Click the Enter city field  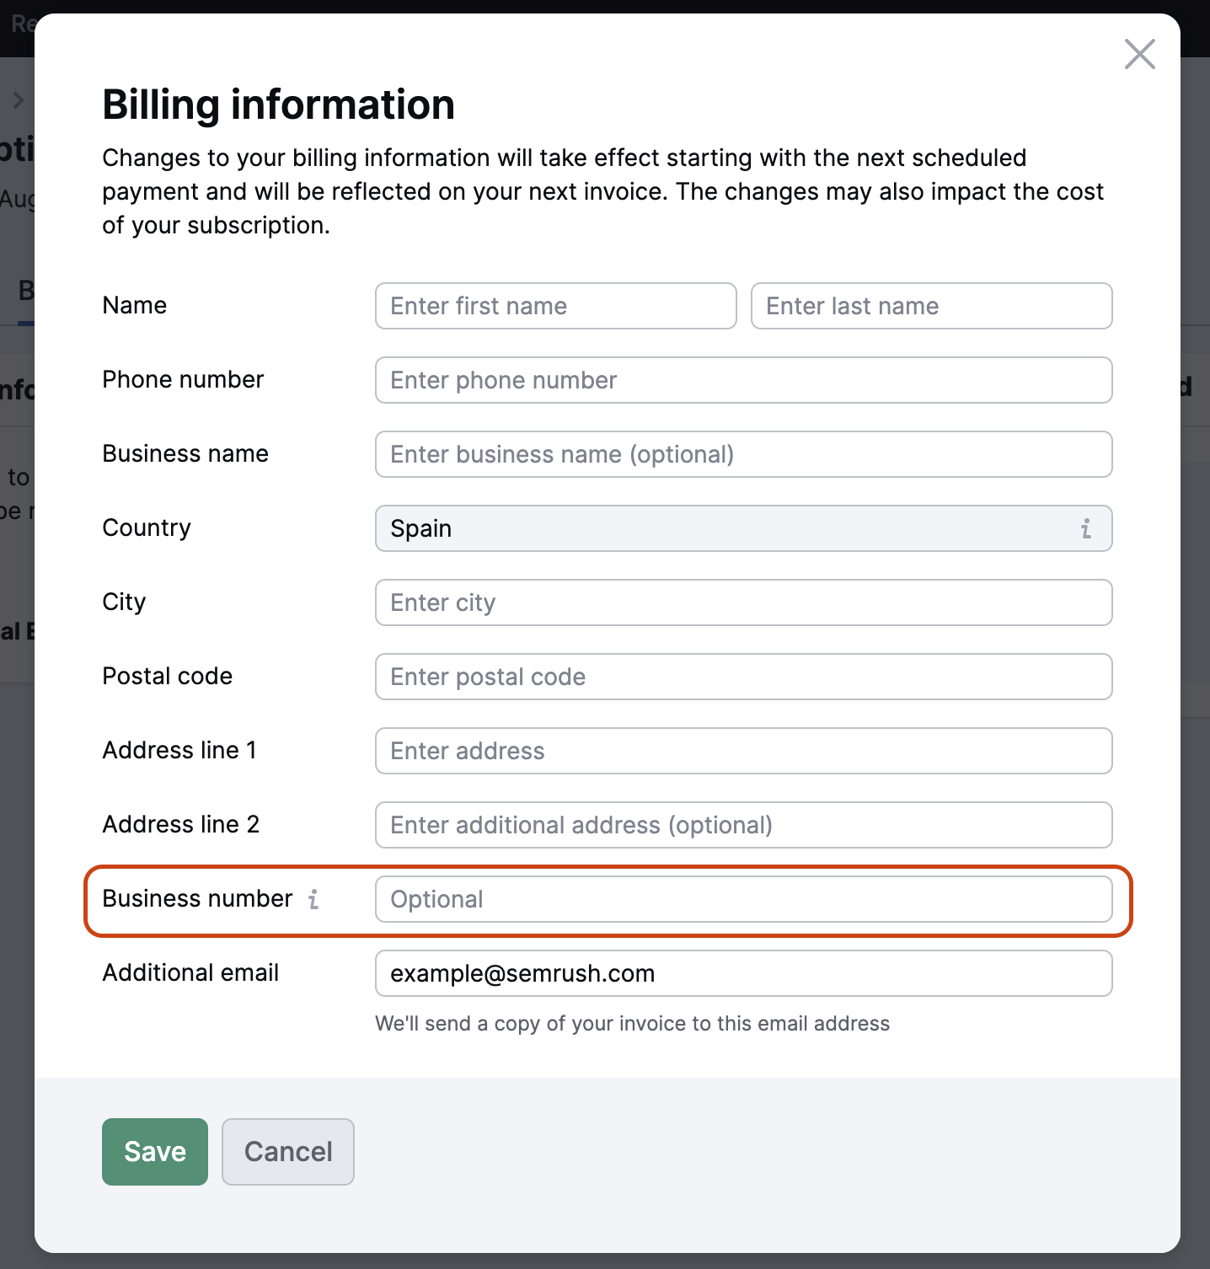743,602
